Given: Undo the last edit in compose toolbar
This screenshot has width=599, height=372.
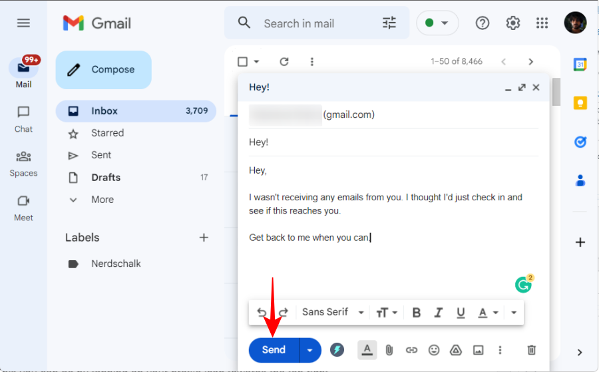Looking at the screenshot, I should click(x=262, y=312).
